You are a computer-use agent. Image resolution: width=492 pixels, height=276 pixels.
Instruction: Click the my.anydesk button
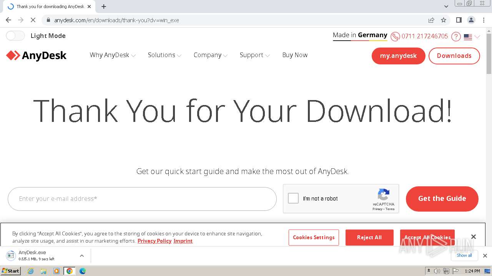coord(399,56)
